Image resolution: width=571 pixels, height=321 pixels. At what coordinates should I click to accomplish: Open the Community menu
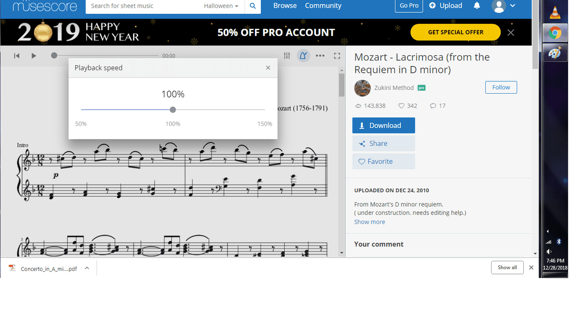point(323,6)
